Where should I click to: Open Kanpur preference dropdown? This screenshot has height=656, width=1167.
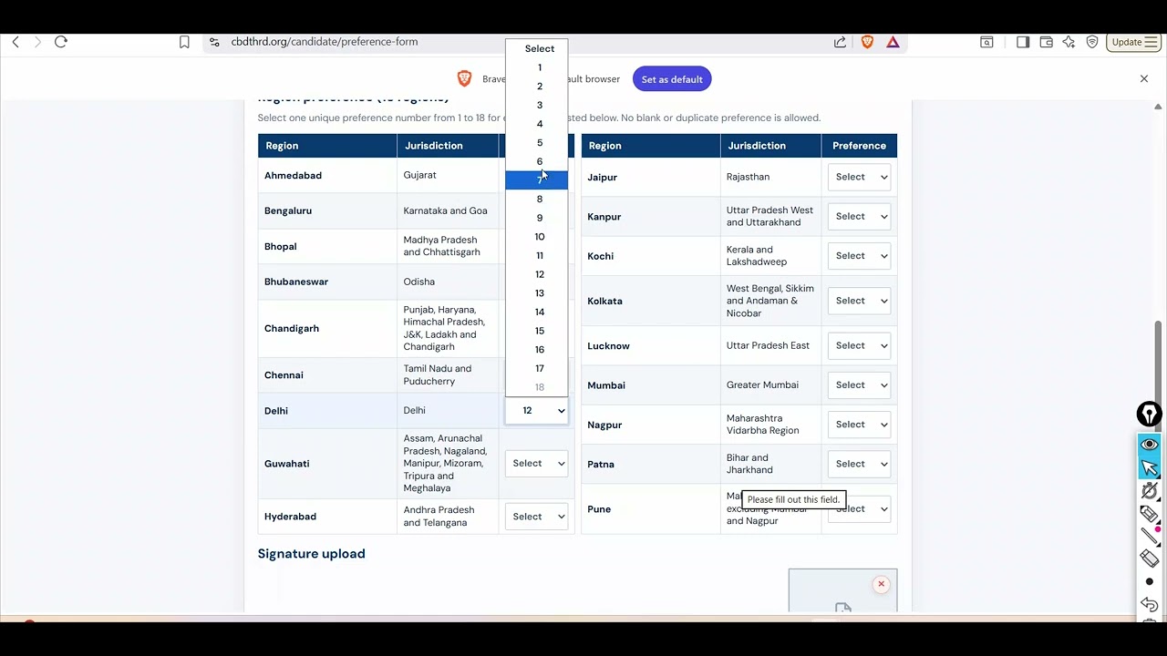860,216
